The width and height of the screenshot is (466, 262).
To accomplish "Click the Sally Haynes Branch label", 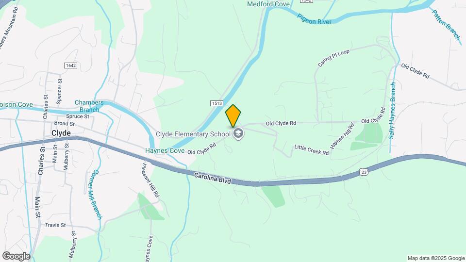I will coord(392,111).
